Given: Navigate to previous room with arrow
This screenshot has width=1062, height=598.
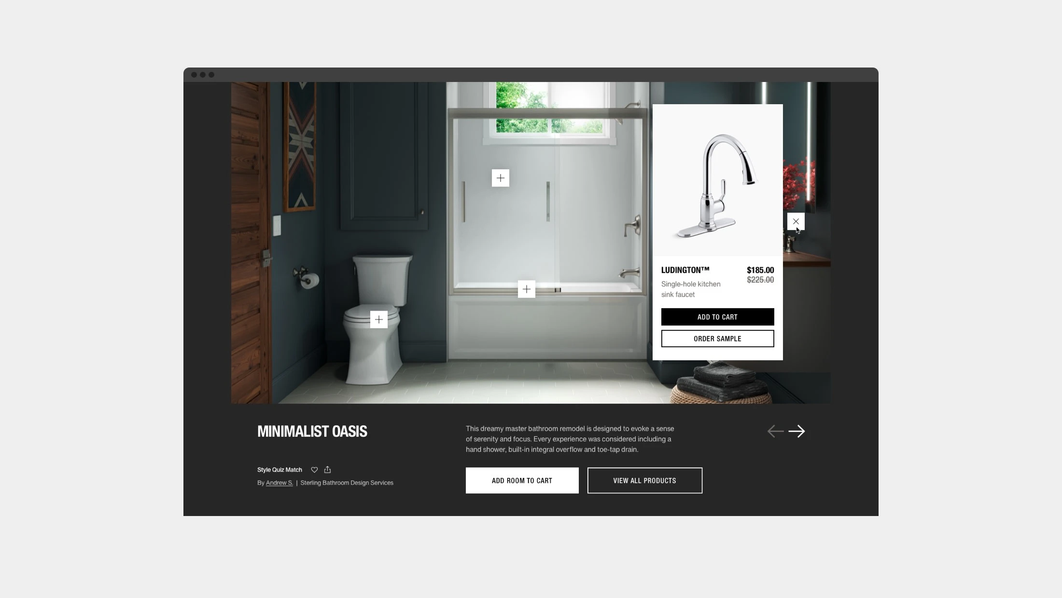Looking at the screenshot, I should [775, 431].
